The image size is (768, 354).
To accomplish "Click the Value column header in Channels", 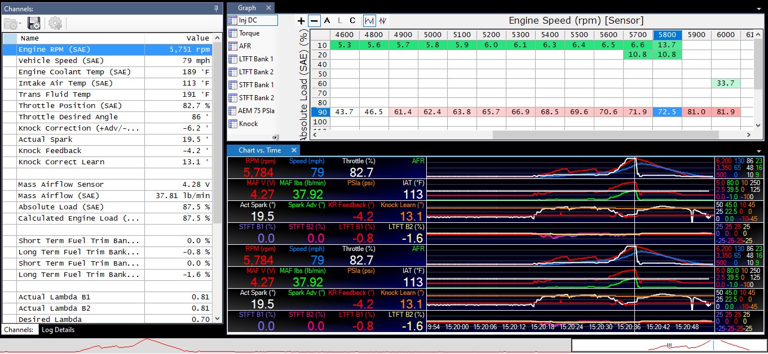I will (179, 38).
